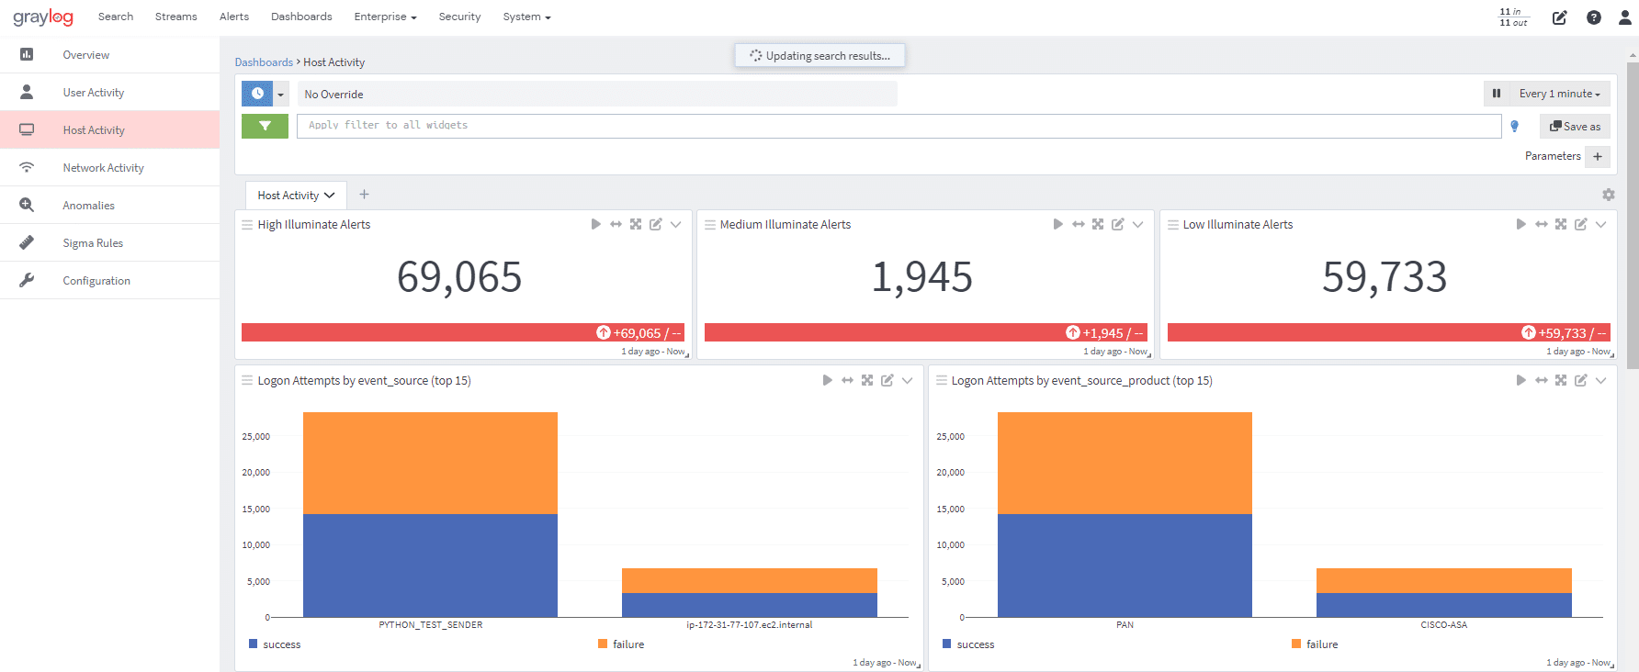This screenshot has height=672, width=1639.
Task: Open the Every 1 minute refresh dropdown
Action: 1559,94
